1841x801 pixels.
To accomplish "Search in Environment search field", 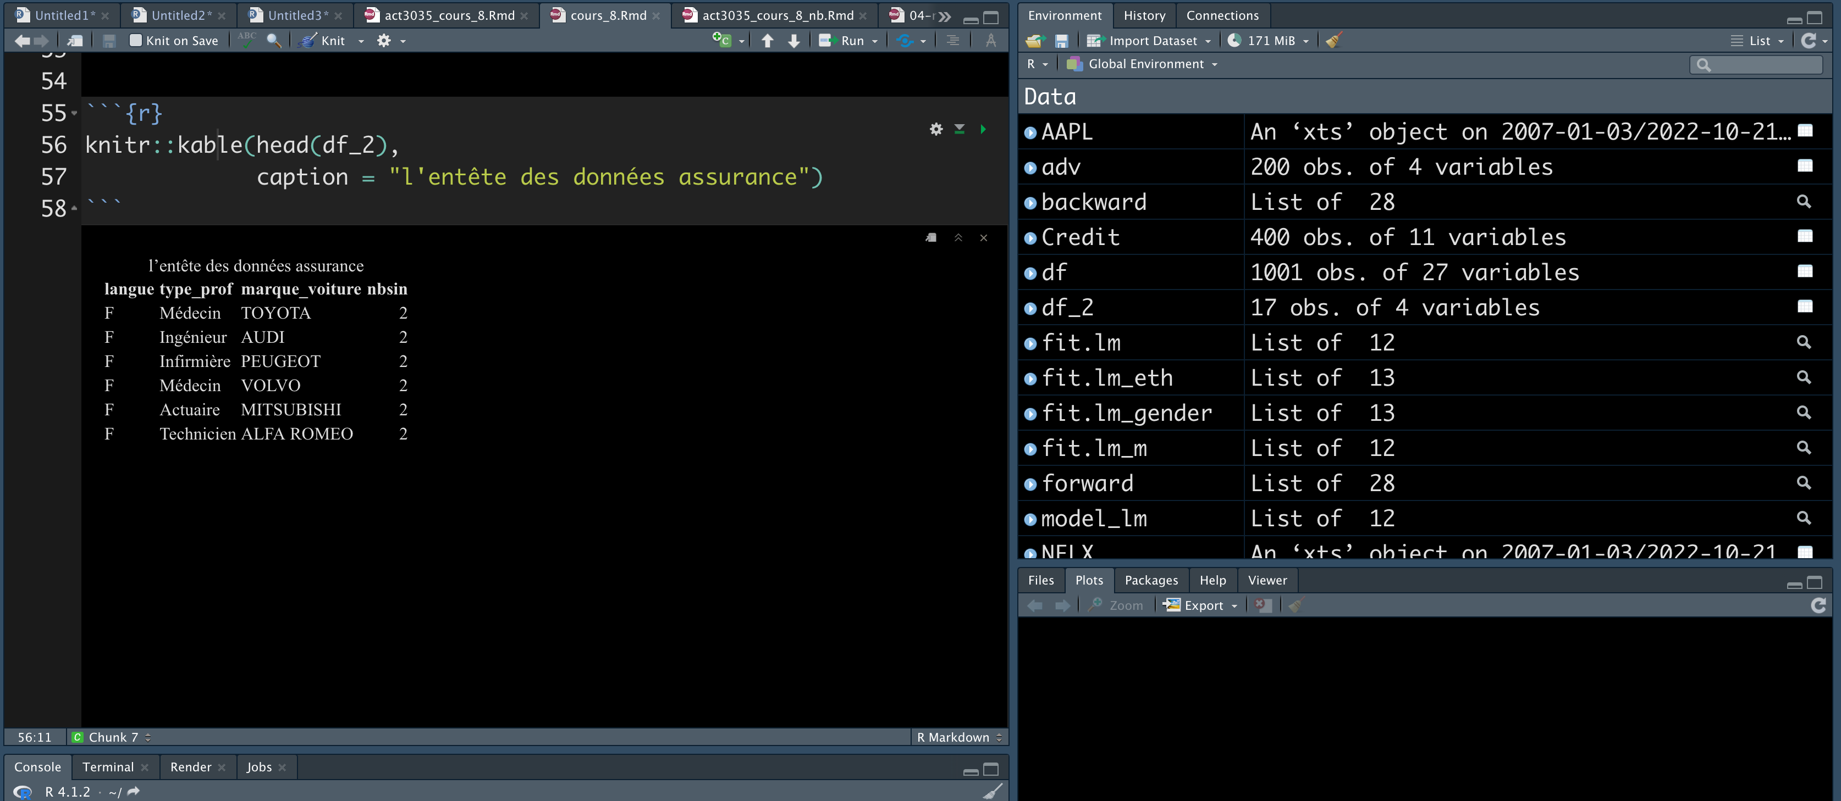I will click(x=1756, y=65).
